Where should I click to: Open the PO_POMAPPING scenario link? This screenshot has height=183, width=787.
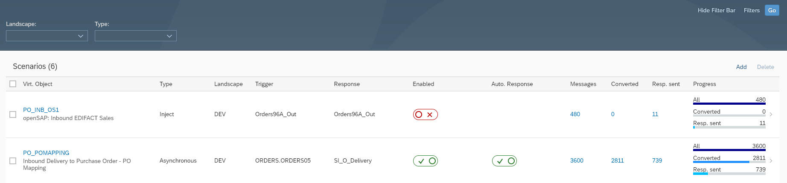coord(46,153)
